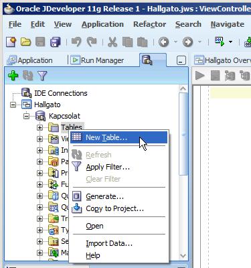The height and width of the screenshot is (268, 251).
Task: Click the New document toolbar icon
Action: (11, 42)
